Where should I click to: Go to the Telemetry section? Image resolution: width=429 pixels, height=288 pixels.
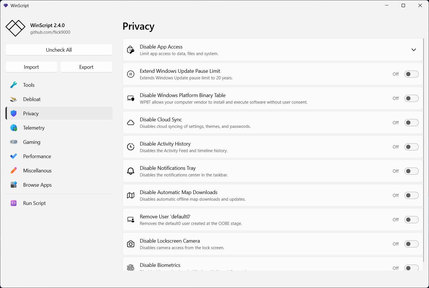coord(34,128)
